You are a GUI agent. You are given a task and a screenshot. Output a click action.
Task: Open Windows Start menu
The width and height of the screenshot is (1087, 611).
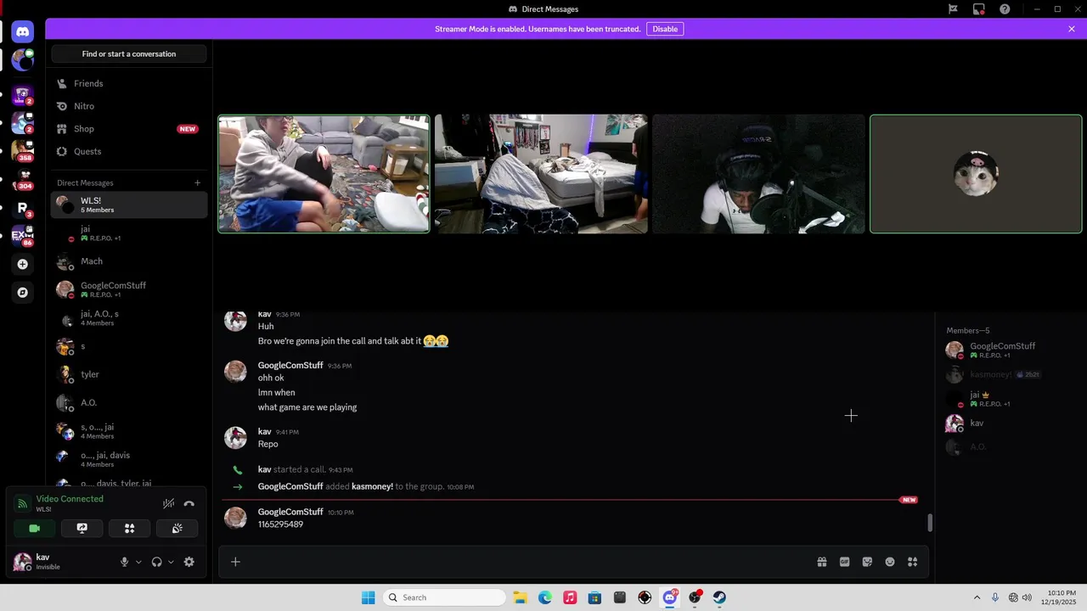[368, 597]
